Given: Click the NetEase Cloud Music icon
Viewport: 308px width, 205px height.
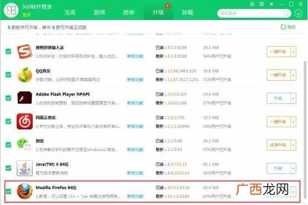Looking at the screenshot, I should pos(24,121).
